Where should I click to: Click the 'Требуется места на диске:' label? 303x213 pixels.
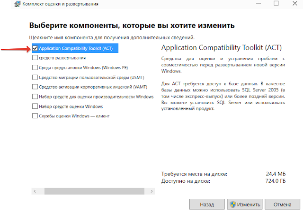(194, 174)
